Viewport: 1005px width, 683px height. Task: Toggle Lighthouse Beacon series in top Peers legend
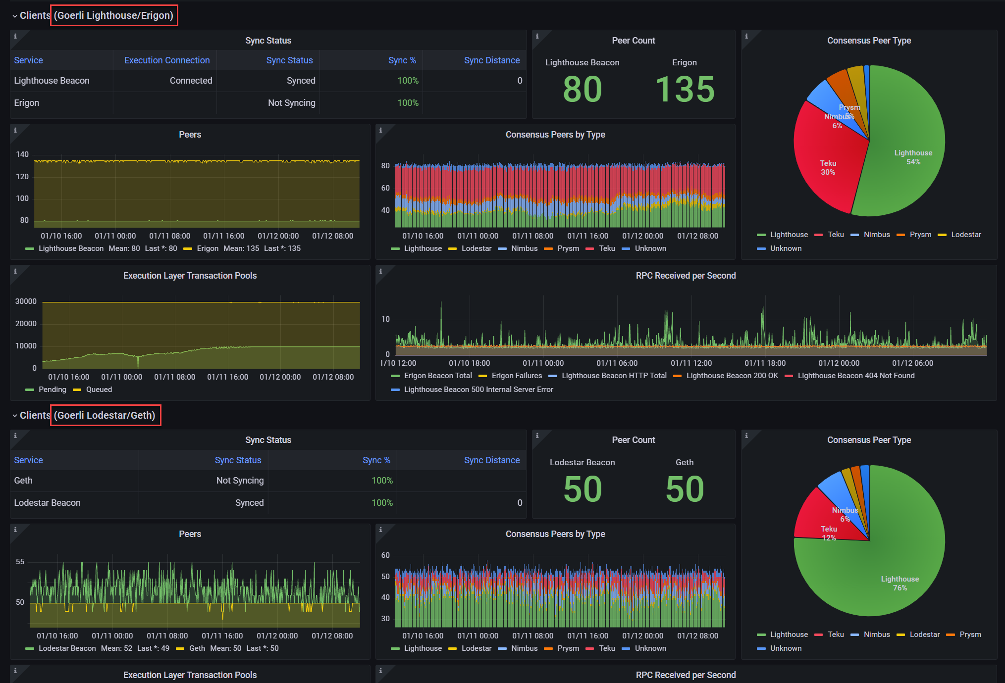point(71,248)
